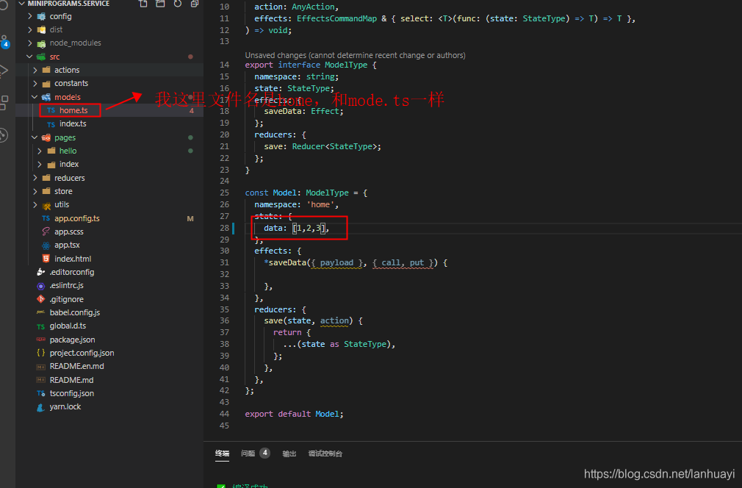Click 'export default Model;' in the editor

[x=294, y=414]
